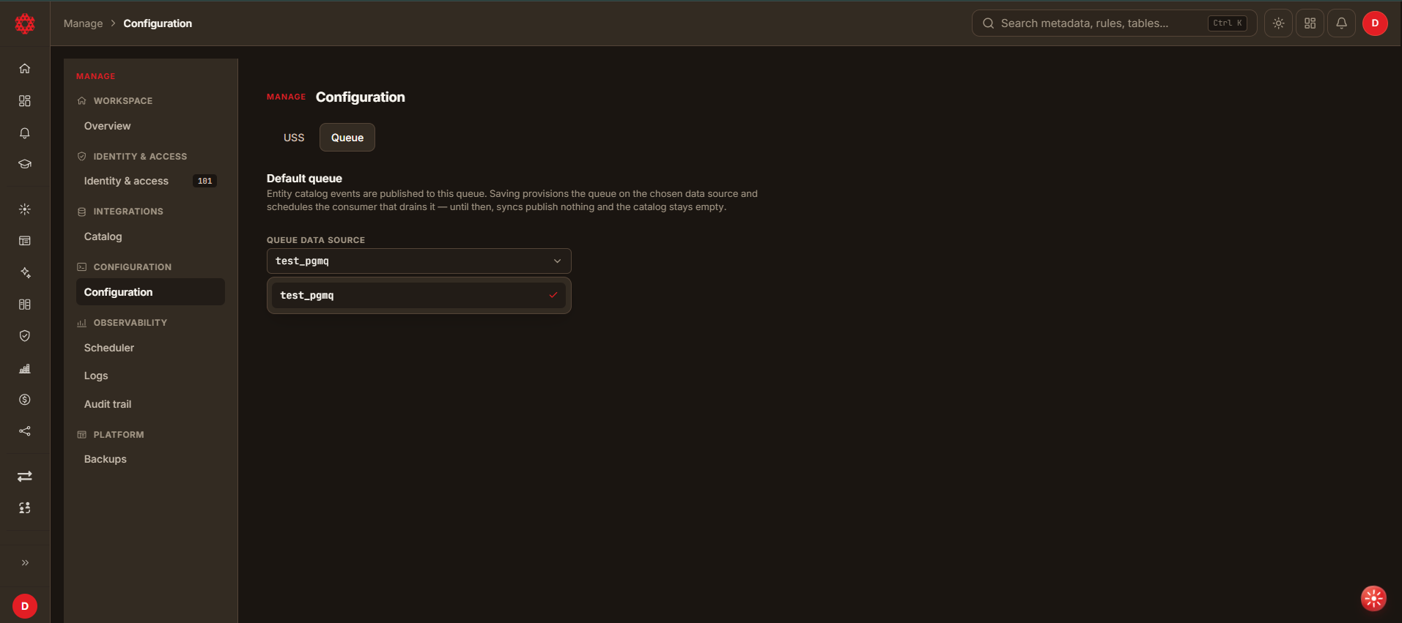Click the red floating help button
Image resolution: width=1402 pixels, height=623 pixels.
pos(1373,598)
